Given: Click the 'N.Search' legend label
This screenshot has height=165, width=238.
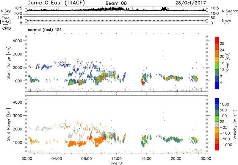Looking at the screenshot, I should click(230, 11).
